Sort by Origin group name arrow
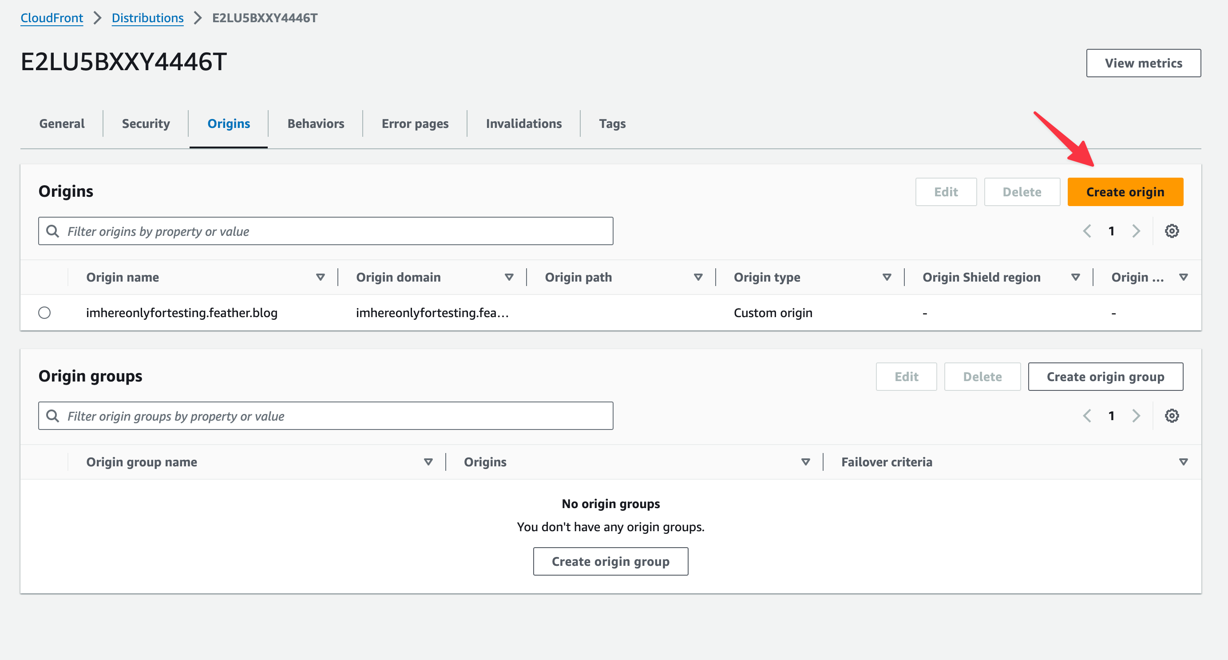This screenshot has width=1228, height=660. [428, 461]
